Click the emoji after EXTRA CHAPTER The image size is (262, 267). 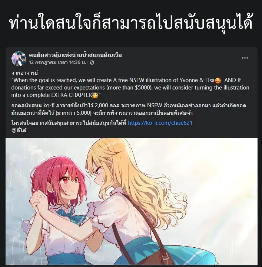point(95,95)
